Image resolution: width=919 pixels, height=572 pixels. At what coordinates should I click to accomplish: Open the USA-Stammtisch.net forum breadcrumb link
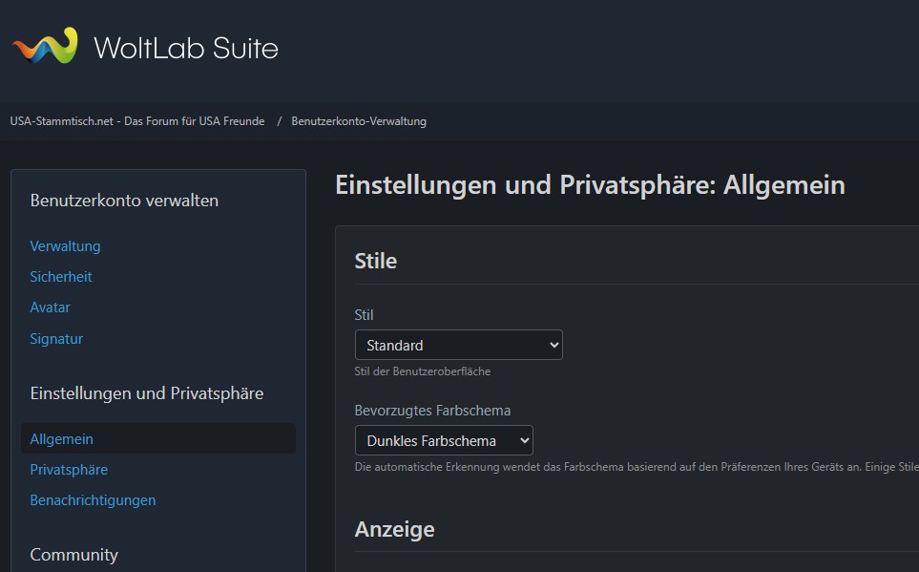(137, 121)
